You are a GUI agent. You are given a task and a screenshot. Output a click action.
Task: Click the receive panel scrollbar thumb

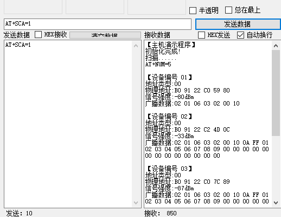pos(276,93)
